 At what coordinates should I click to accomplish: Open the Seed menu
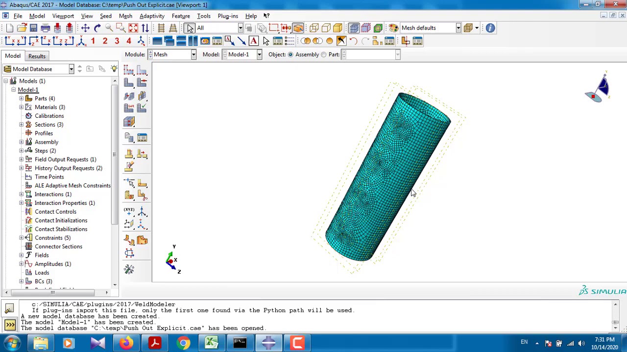[x=106, y=16]
